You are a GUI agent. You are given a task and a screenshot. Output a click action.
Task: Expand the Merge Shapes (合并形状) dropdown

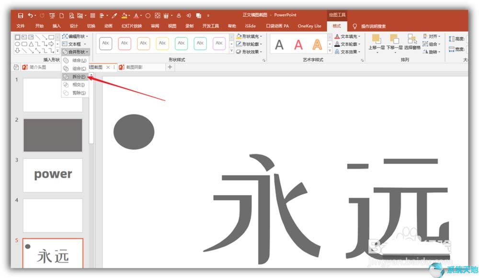[76, 52]
